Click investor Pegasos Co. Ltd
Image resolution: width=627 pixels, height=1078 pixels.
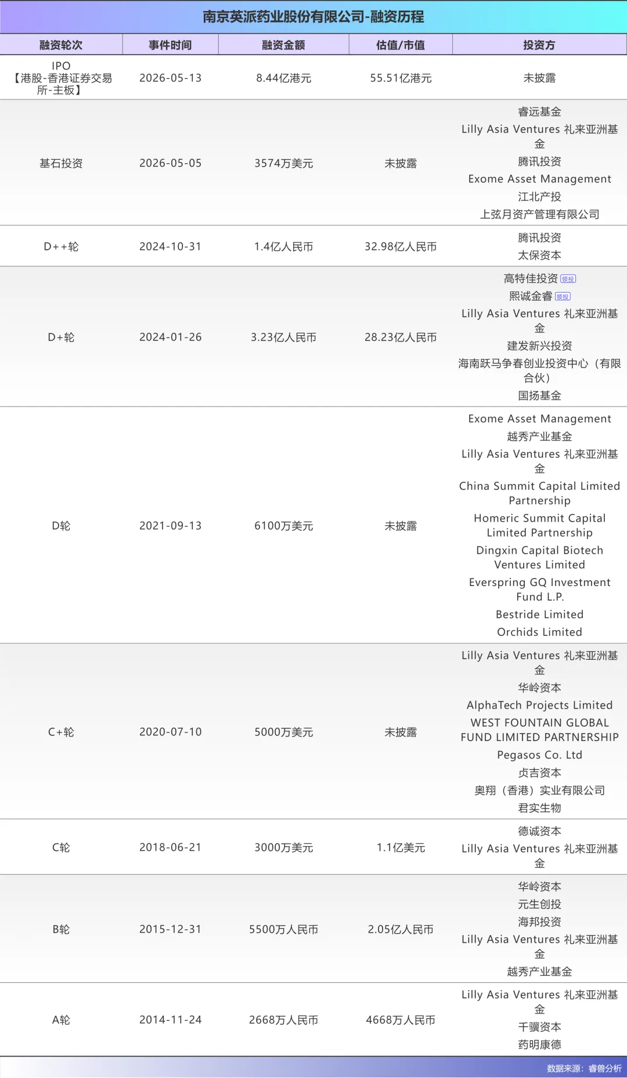tap(539, 755)
